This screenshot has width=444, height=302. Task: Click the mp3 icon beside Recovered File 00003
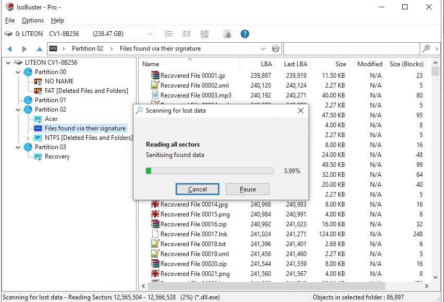coord(154,95)
